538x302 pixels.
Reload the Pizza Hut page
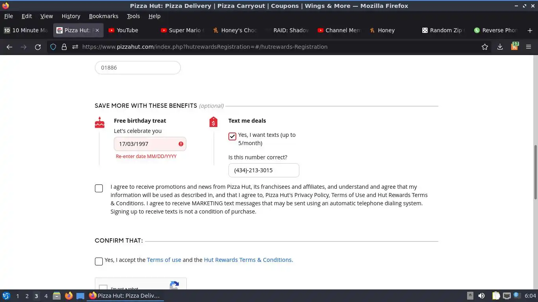(x=38, y=47)
